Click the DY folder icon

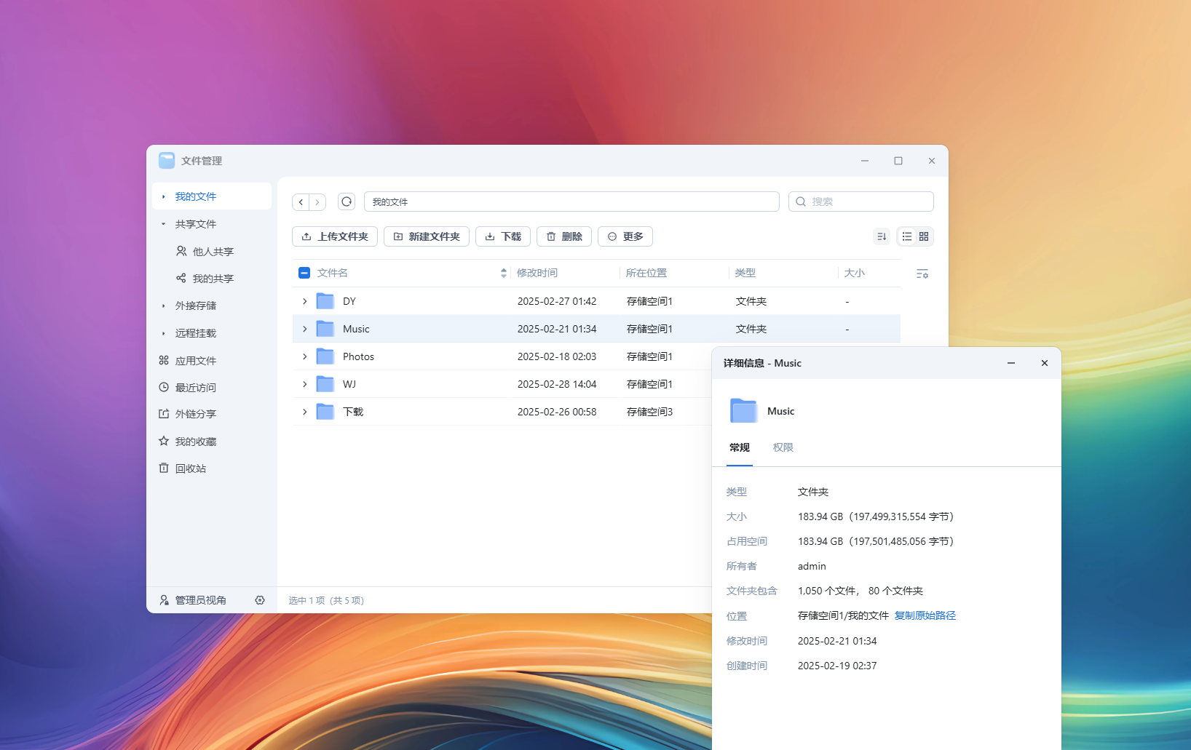tap(325, 301)
